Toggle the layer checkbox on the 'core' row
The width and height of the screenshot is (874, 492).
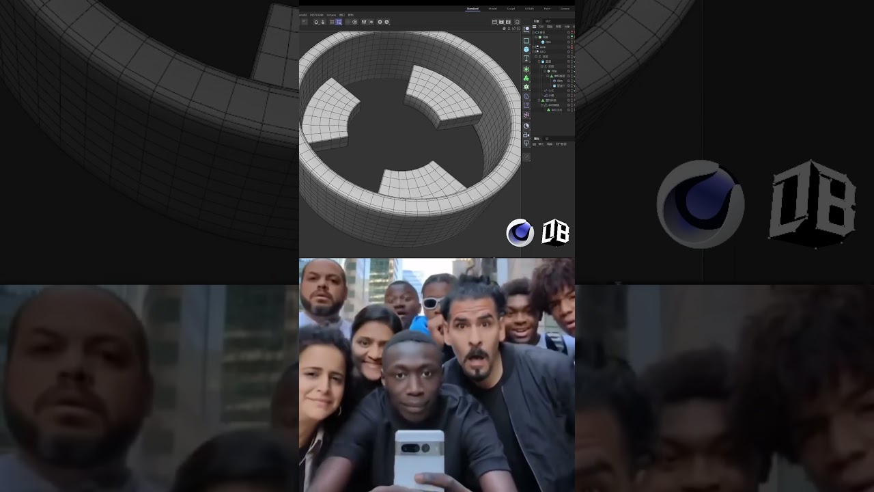[569, 47]
